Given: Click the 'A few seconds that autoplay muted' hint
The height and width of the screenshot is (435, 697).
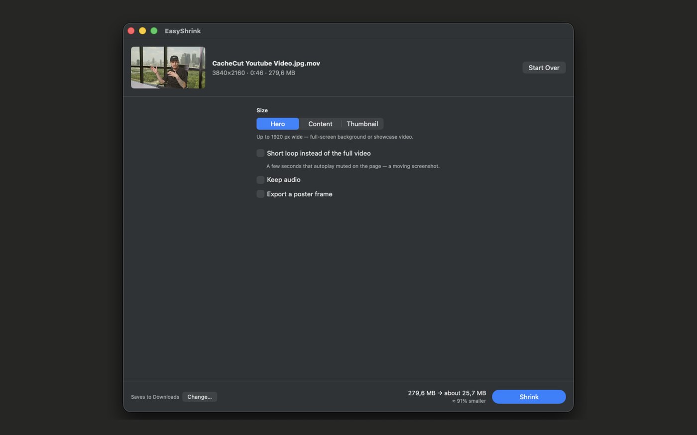Looking at the screenshot, I should point(353,166).
